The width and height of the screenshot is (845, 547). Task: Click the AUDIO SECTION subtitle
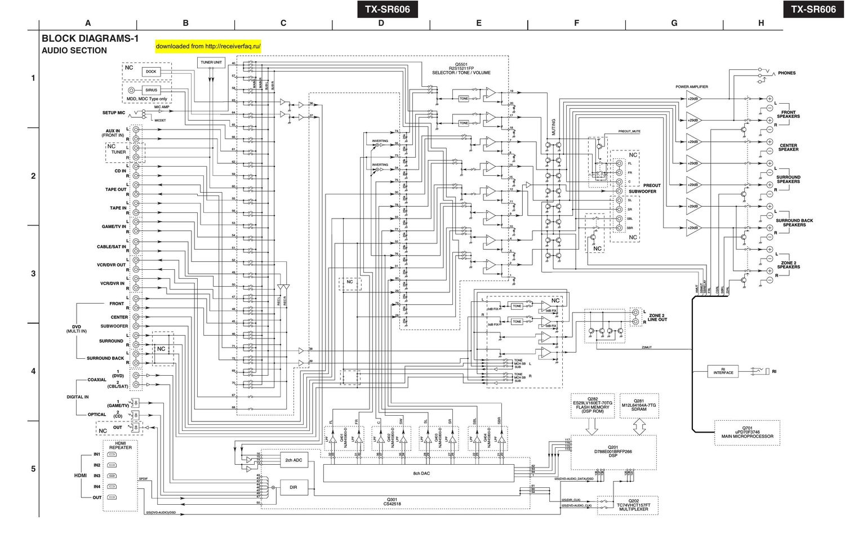(74, 51)
